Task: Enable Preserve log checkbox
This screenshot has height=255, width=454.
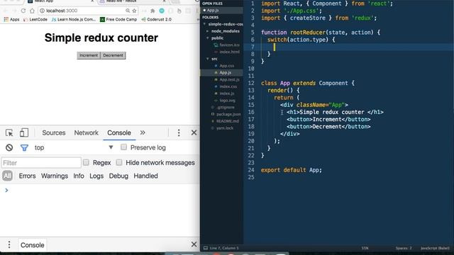Action: click(x=123, y=147)
